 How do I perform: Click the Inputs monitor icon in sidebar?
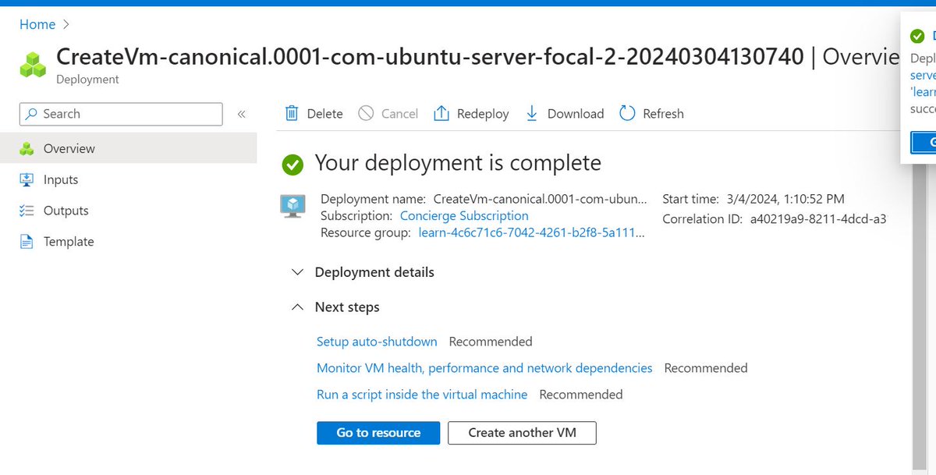click(x=27, y=179)
